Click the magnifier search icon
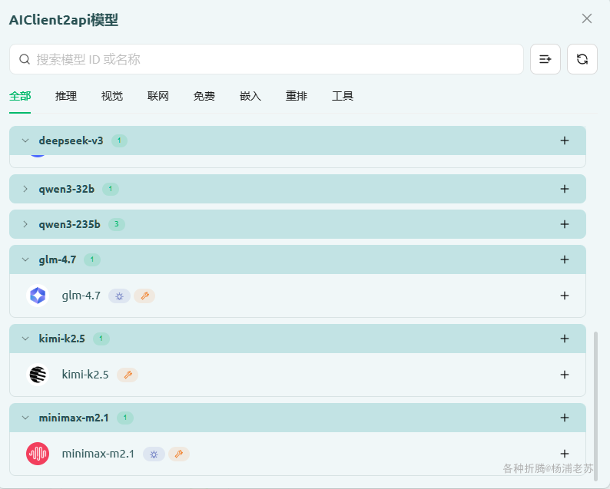The height and width of the screenshot is (489, 610). [25, 59]
